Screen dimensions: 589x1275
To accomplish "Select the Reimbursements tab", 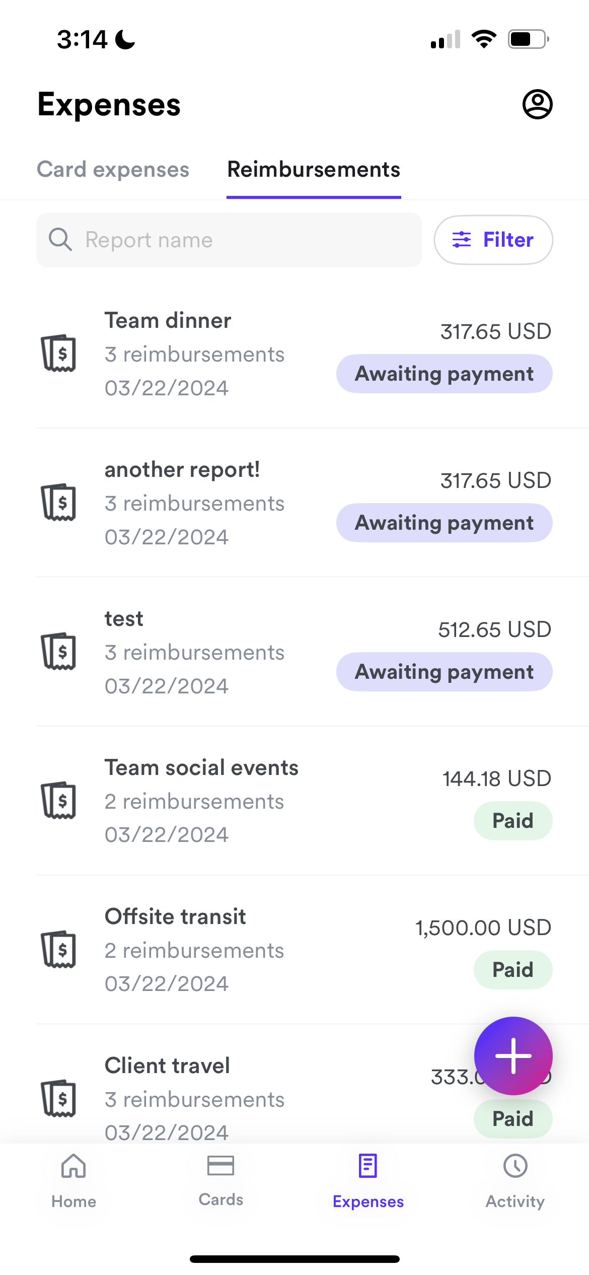I will point(314,170).
